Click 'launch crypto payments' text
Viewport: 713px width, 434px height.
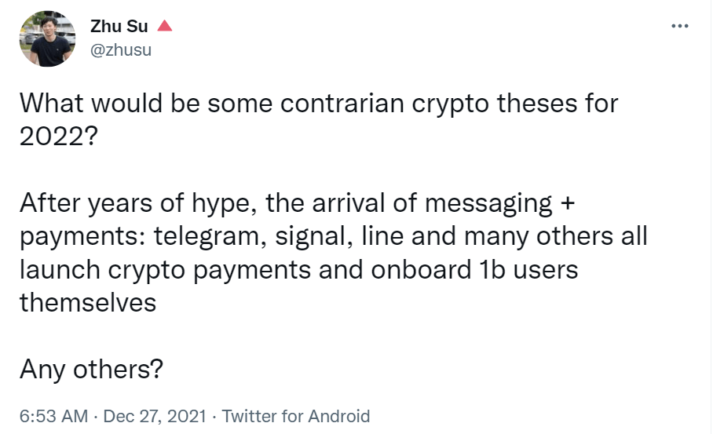point(165,269)
